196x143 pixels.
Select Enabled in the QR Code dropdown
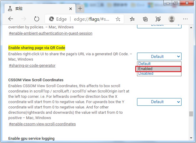point(159,69)
